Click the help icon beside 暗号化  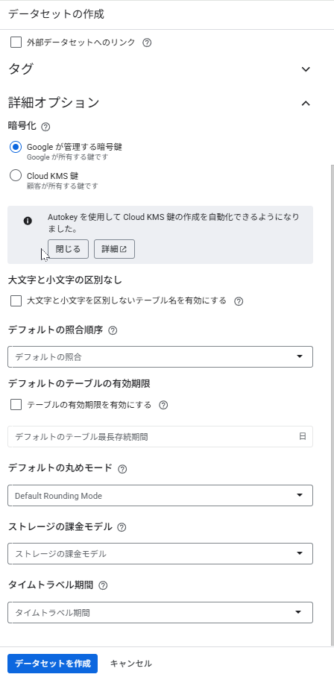(45, 127)
